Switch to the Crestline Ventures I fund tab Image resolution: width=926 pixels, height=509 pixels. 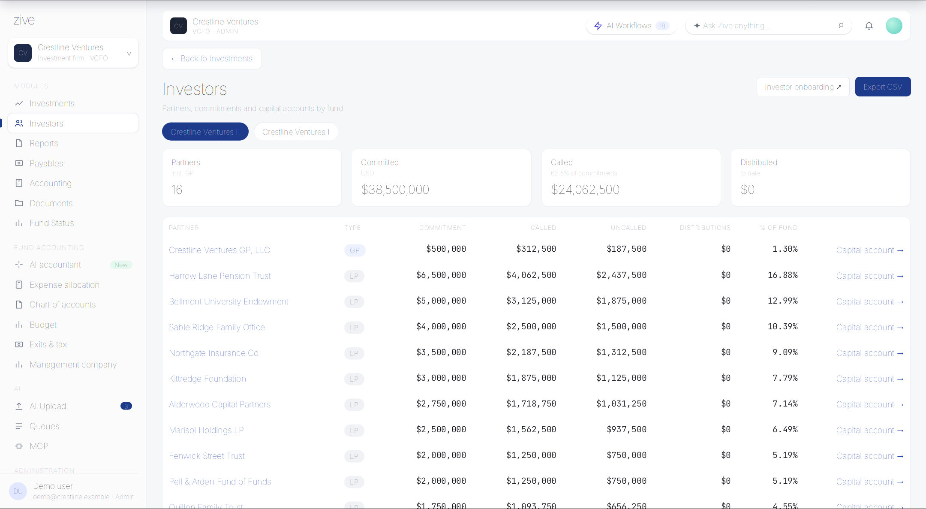pyautogui.click(x=296, y=132)
